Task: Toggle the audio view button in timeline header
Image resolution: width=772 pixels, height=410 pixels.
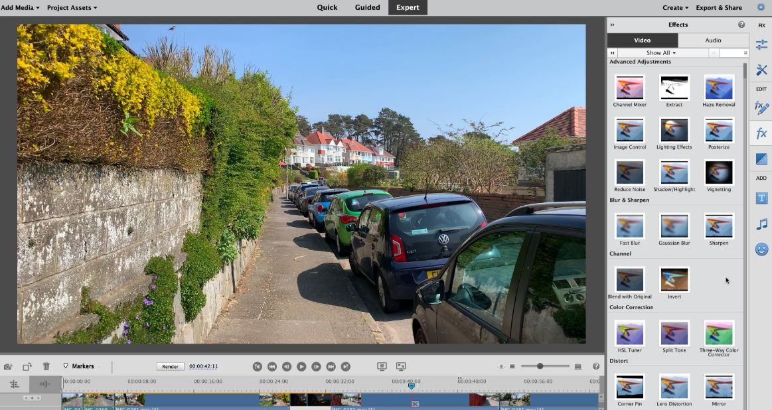Action: pos(44,384)
